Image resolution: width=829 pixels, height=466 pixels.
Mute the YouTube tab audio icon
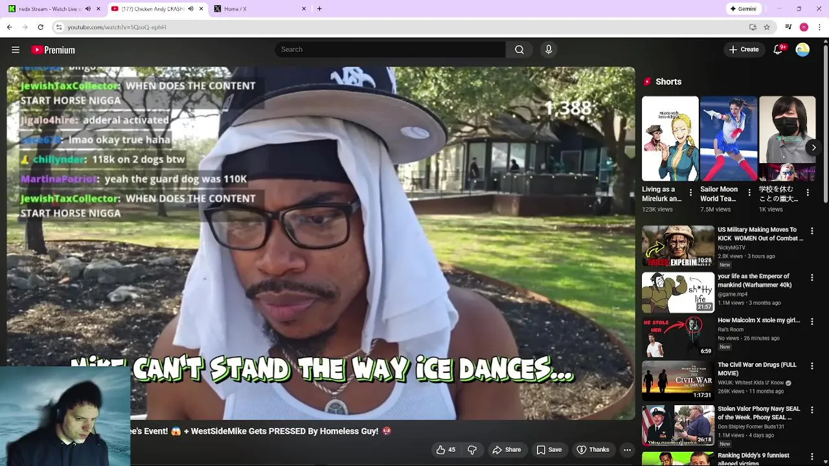coord(190,8)
